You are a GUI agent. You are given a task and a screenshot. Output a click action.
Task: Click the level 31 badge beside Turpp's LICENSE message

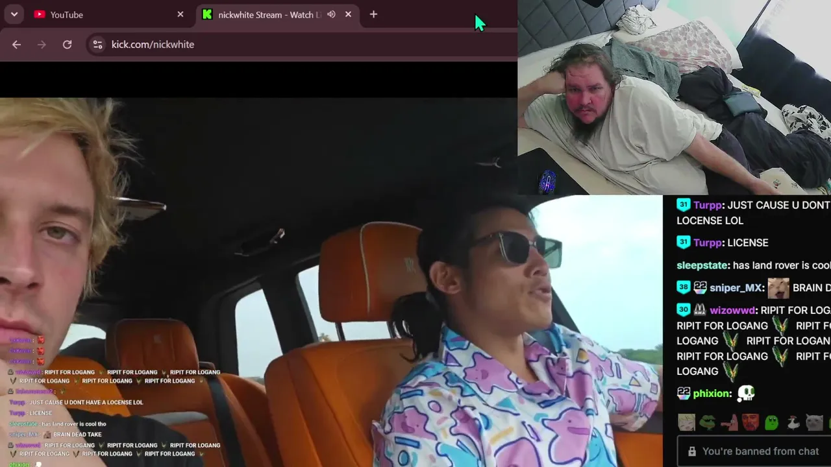tap(684, 243)
